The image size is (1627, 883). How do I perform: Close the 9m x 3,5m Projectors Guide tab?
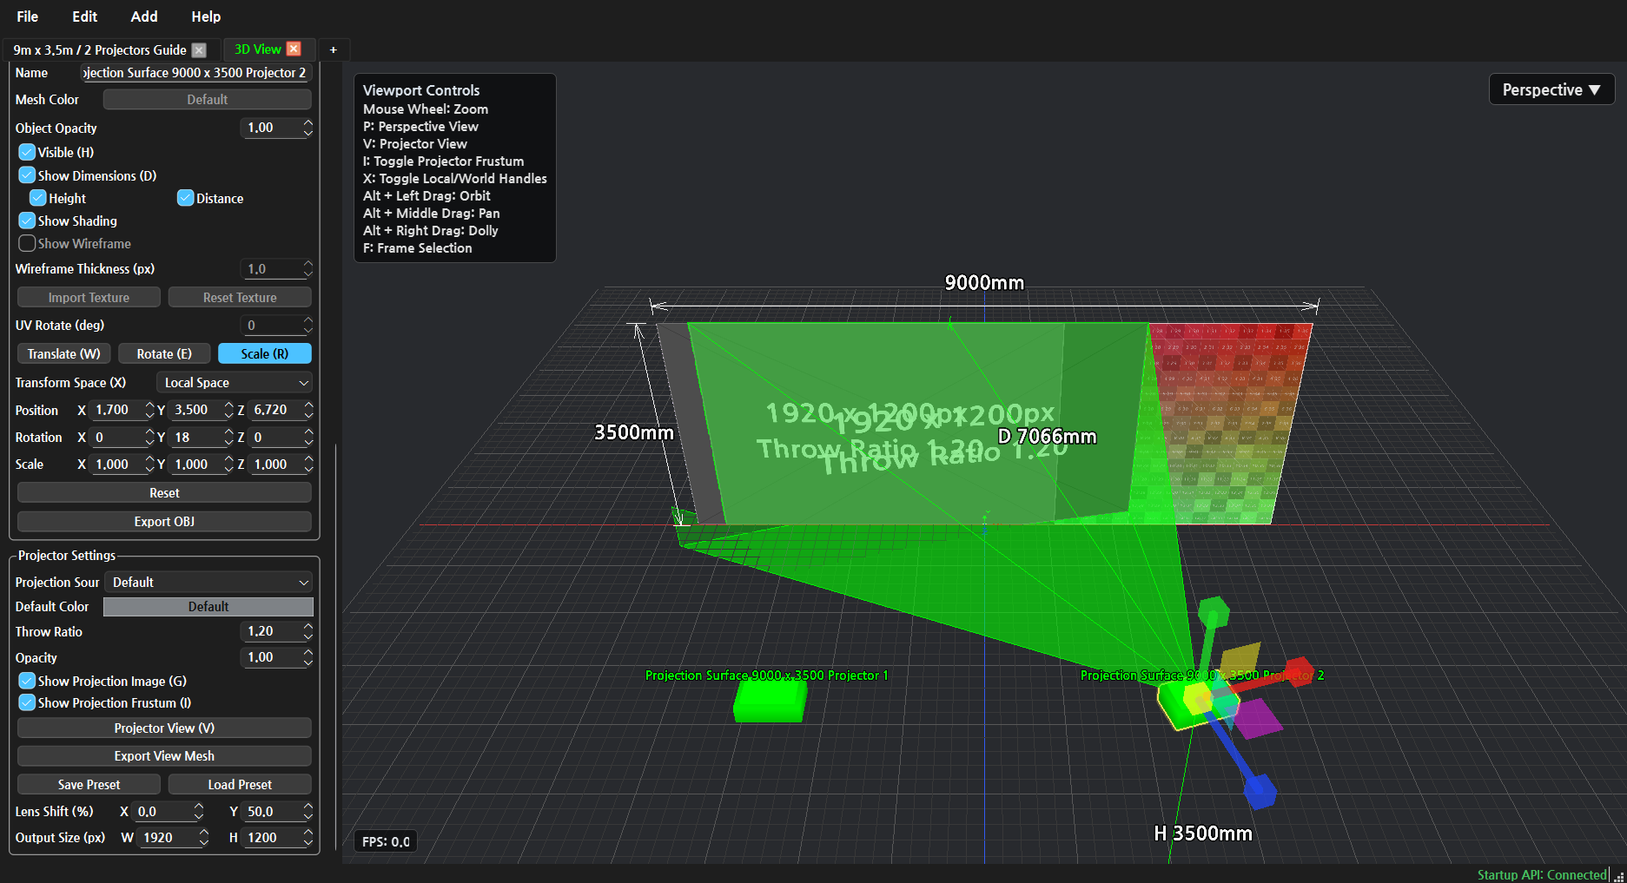click(199, 49)
